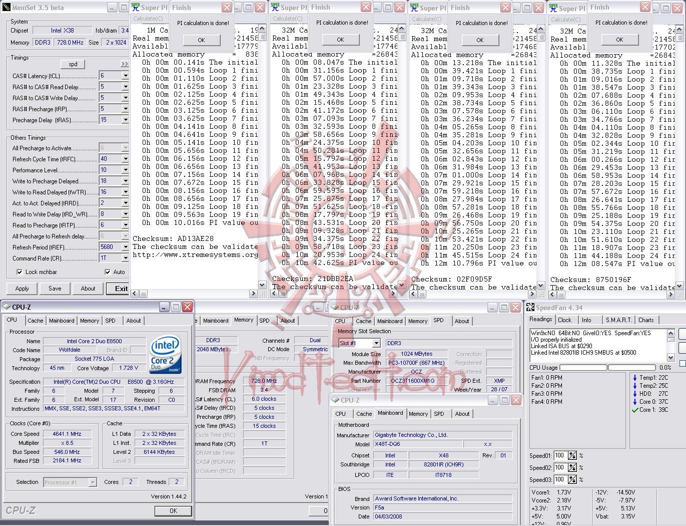Click the "Wolfdale" code name field in CPU-Z

coord(69,350)
